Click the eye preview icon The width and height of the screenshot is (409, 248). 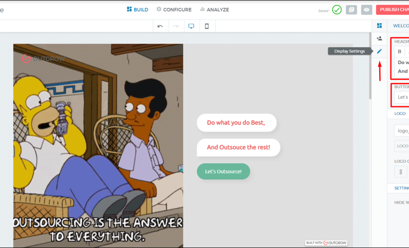[367, 10]
